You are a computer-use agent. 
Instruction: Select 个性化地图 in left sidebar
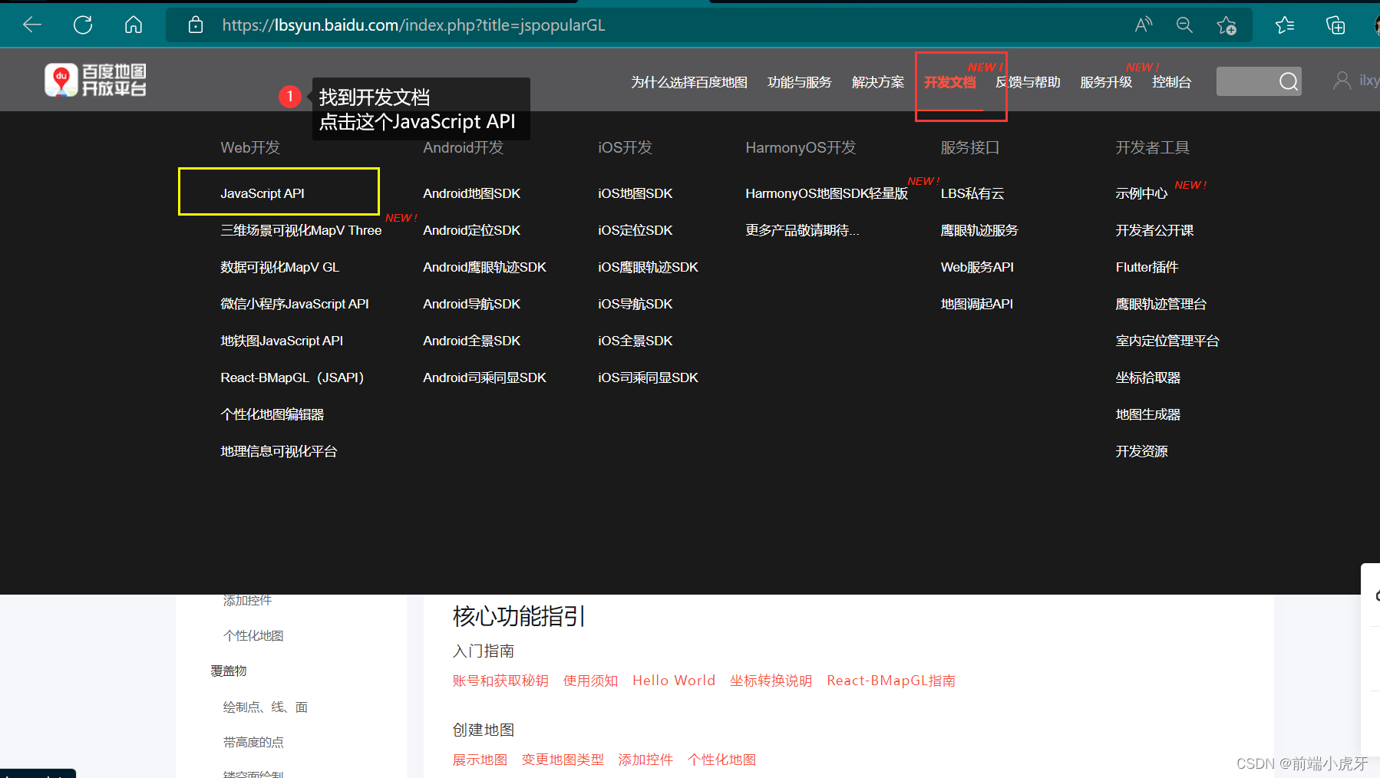pyautogui.click(x=253, y=635)
